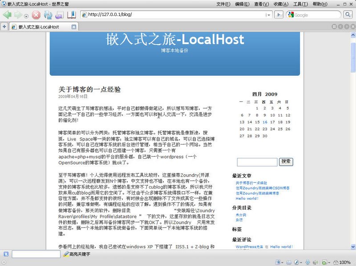The height and width of the screenshot is (266, 356).
Task: Click the page scrollbar up arrow
Action: pyautogui.click(x=353, y=35)
